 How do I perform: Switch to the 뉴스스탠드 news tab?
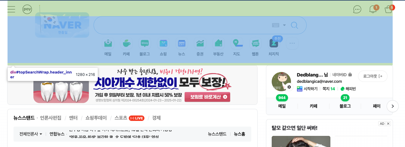[x=24, y=118]
